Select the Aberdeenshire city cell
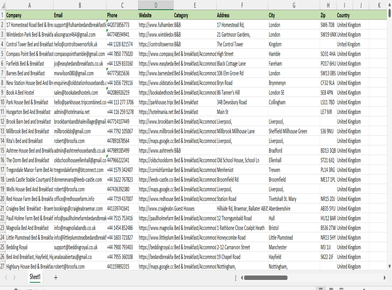This screenshot has width=392, height=290. 293,208
